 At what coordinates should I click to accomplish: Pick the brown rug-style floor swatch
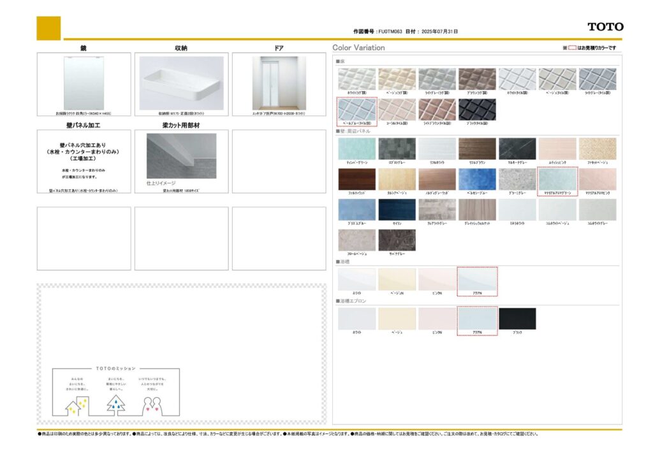(x=477, y=79)
